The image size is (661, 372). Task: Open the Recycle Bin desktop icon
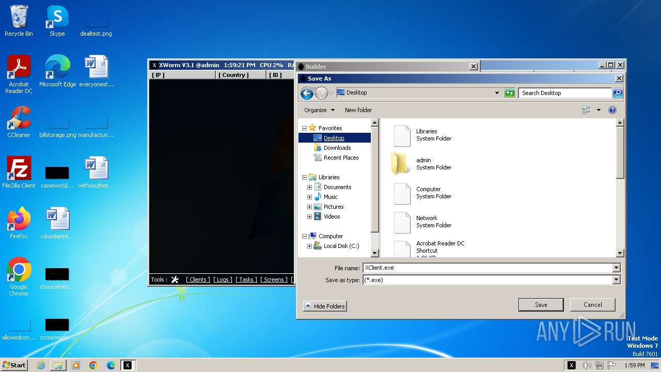[19, 21]
